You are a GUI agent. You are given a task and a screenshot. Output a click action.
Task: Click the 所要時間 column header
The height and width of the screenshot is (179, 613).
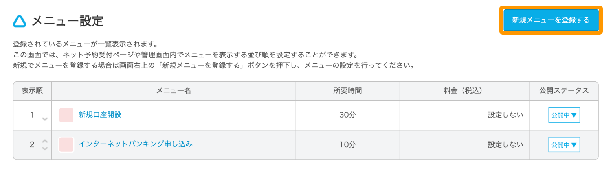click(347, 91)
